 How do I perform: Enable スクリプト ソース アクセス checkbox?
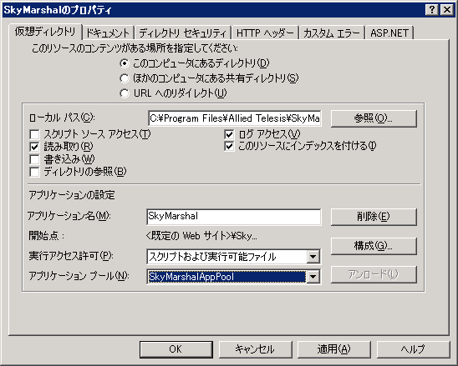click(34, 134)
